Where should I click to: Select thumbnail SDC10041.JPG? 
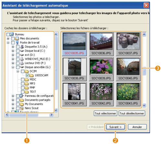click(74, 94)
